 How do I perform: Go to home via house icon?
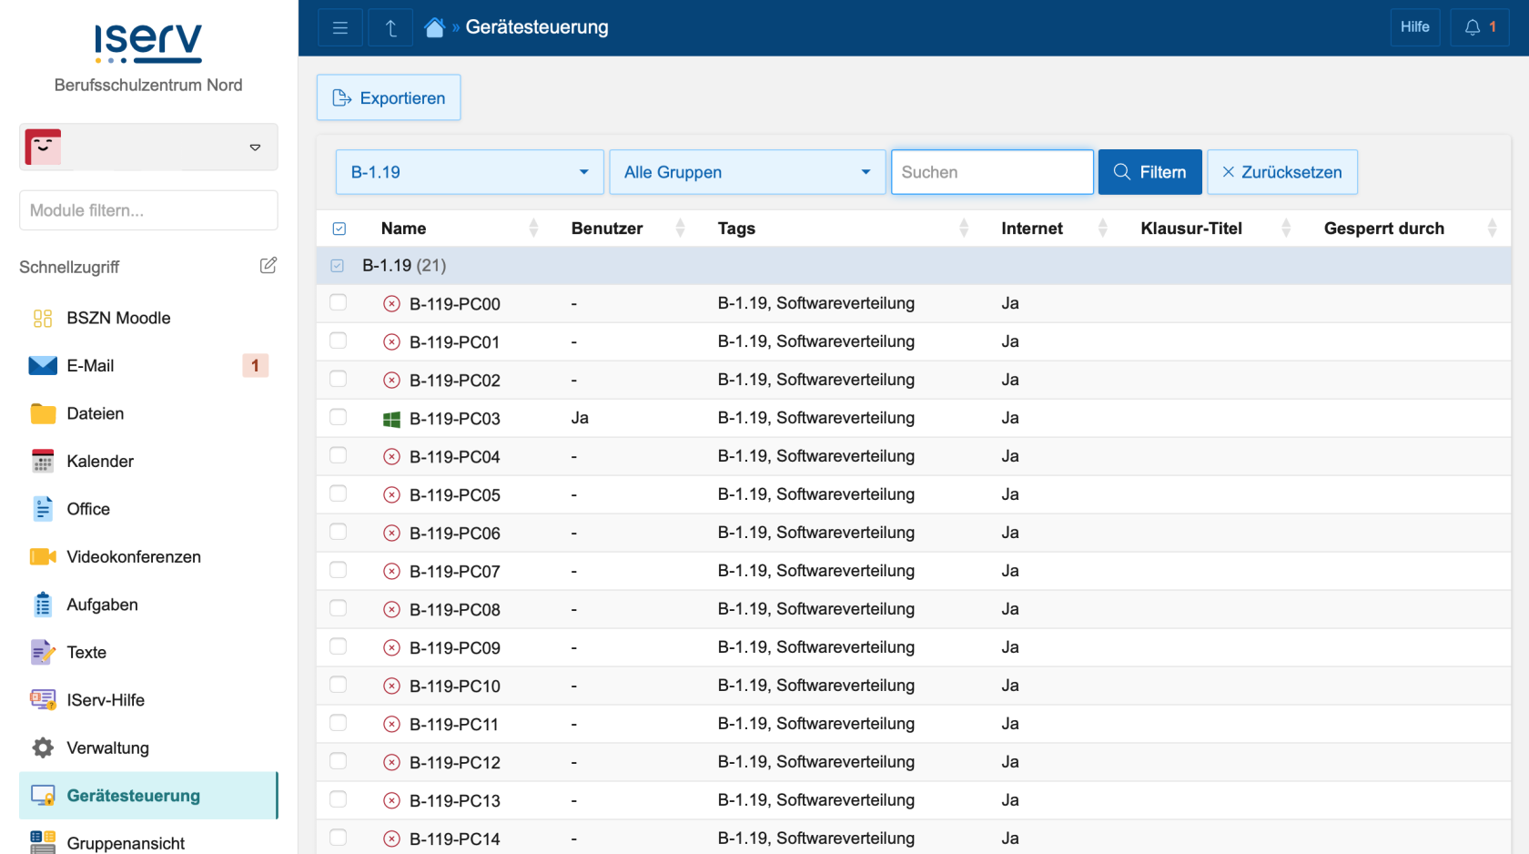pyautogui.click(x=434, y=27)
